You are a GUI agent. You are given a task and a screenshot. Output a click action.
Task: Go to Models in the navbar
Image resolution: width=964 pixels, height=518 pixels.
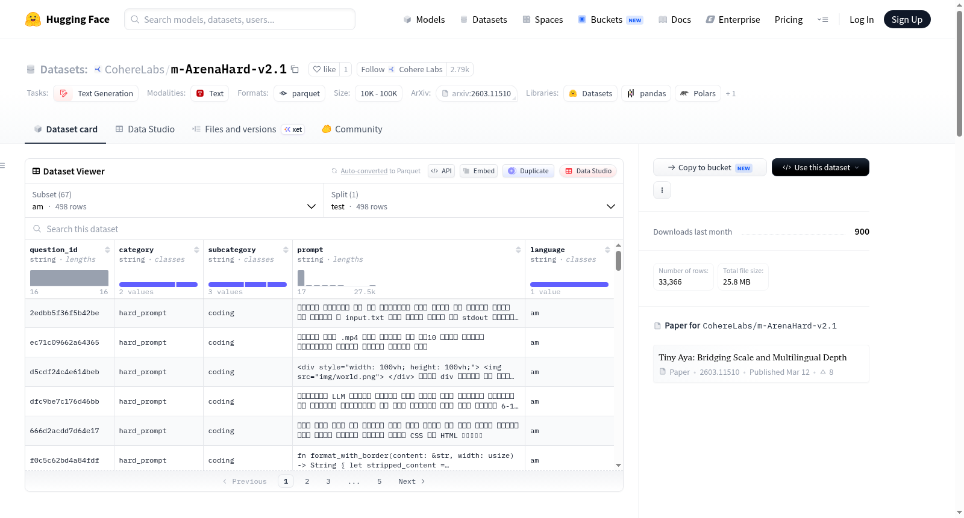pyautogui.click(x=424, y=19)
